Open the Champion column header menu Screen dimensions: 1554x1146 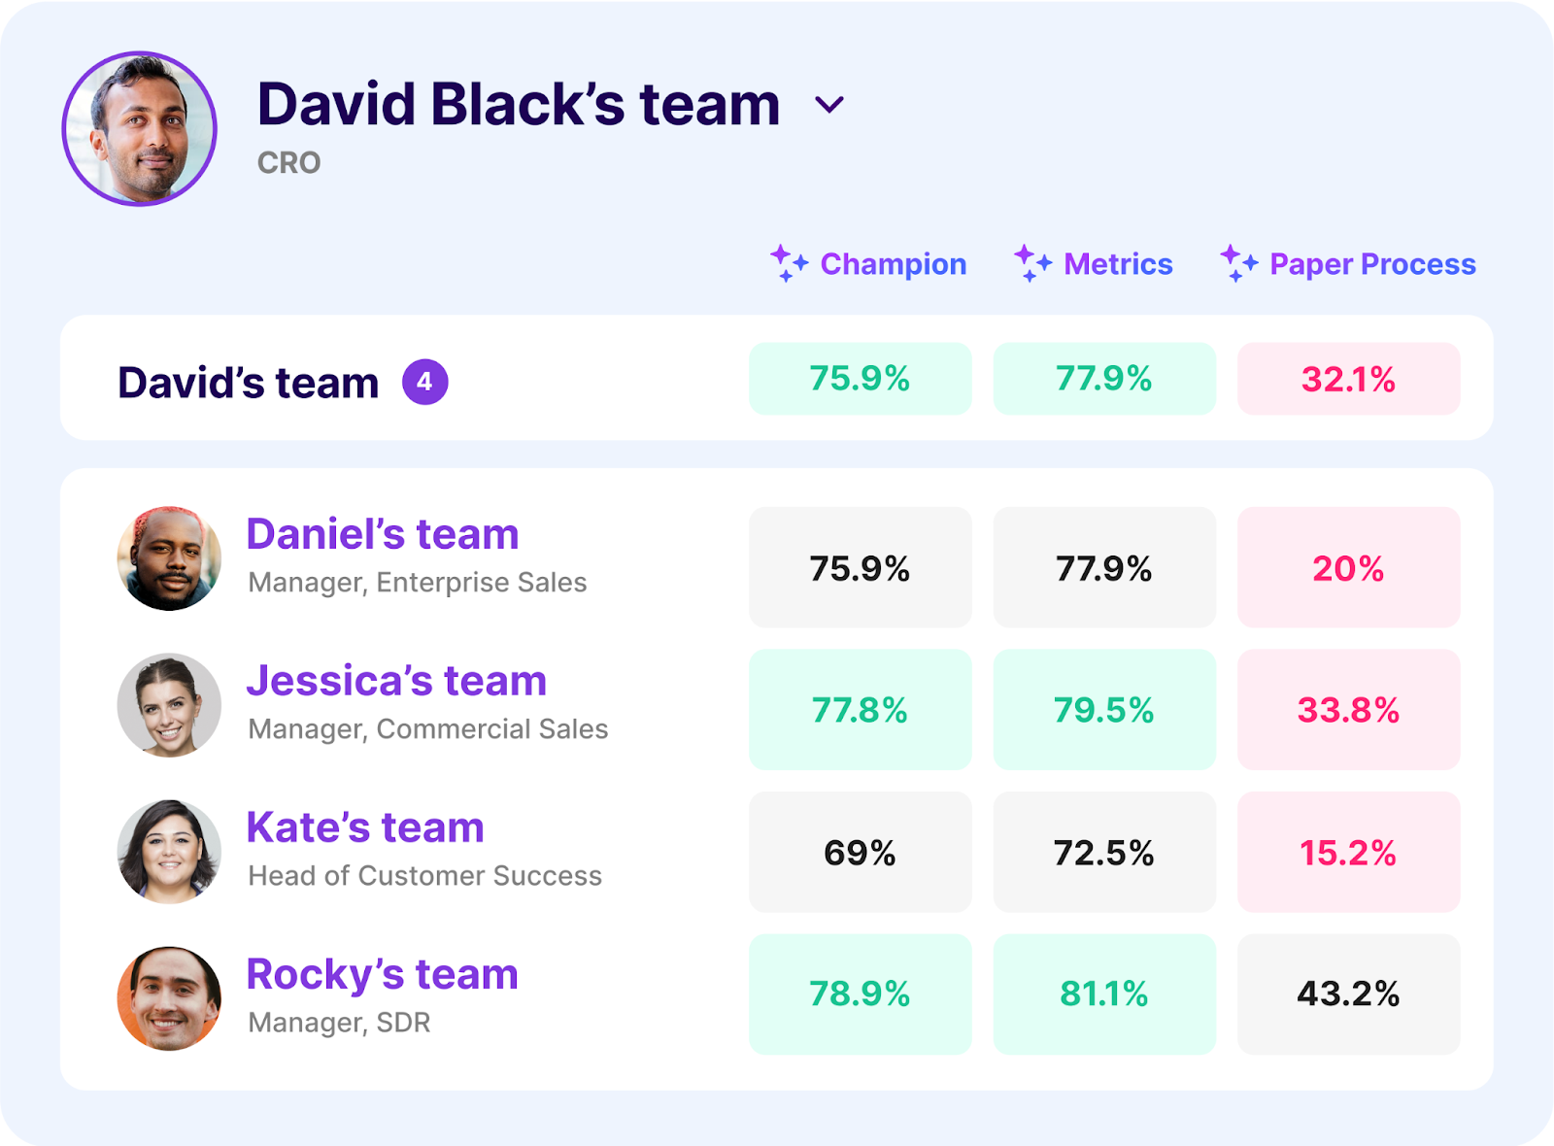(893, 263)
